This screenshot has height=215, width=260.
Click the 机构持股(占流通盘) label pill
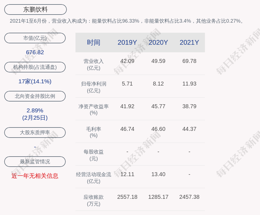(x=35, y=67)
